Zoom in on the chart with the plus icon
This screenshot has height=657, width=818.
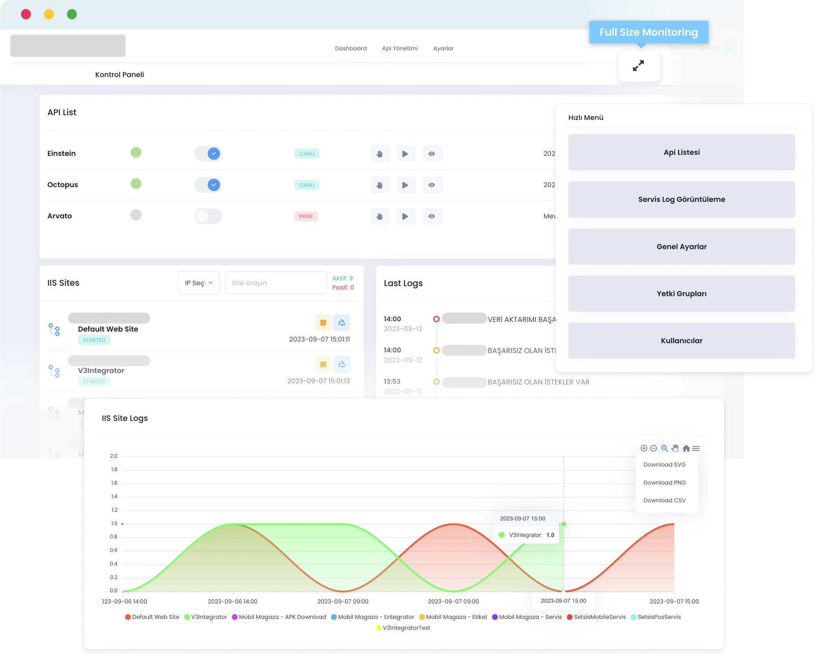[644, 449]
